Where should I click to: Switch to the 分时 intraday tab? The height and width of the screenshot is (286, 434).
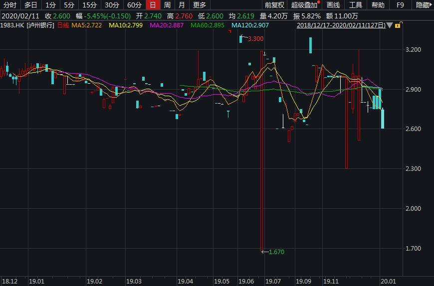coord(10,5)
